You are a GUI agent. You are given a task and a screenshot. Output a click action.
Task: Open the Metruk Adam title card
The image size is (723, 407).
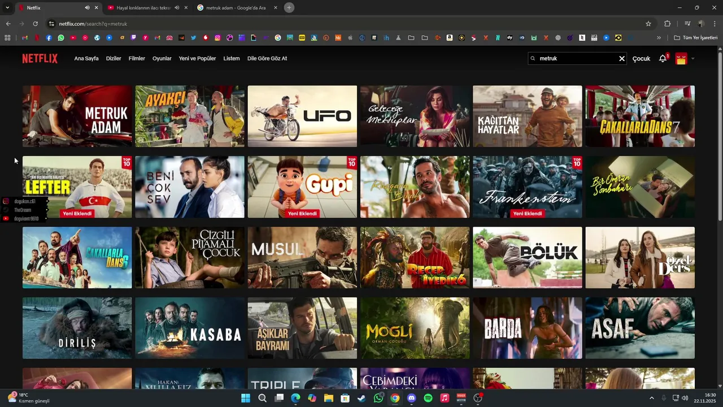pyautogui.click(x=77, y=116)
